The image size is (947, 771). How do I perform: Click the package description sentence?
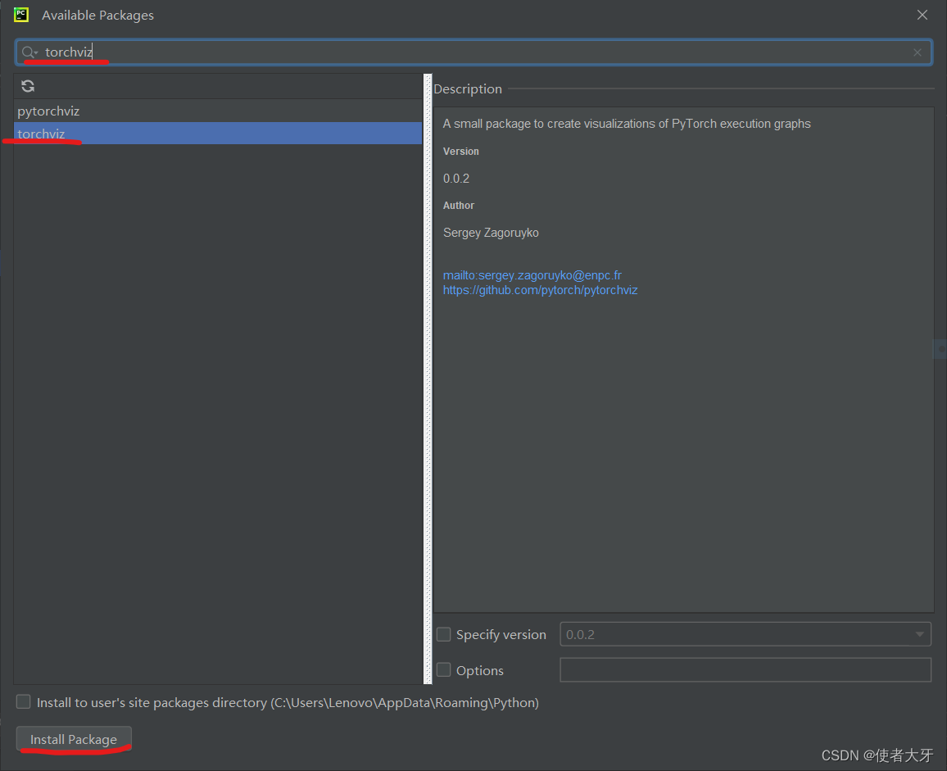[627, 124]
